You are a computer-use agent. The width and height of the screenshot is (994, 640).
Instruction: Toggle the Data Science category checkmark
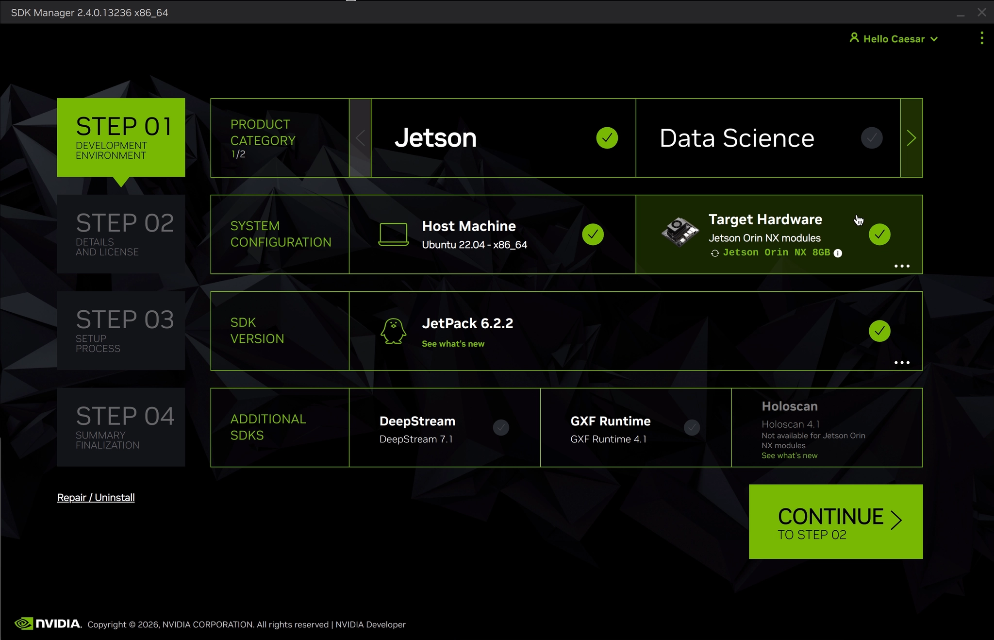pos(872,138)
